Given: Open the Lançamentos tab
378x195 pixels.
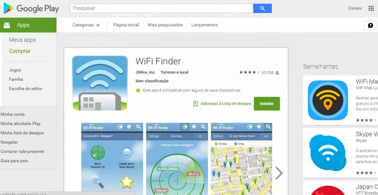Looking at the screenshot, I should [204, 25].
